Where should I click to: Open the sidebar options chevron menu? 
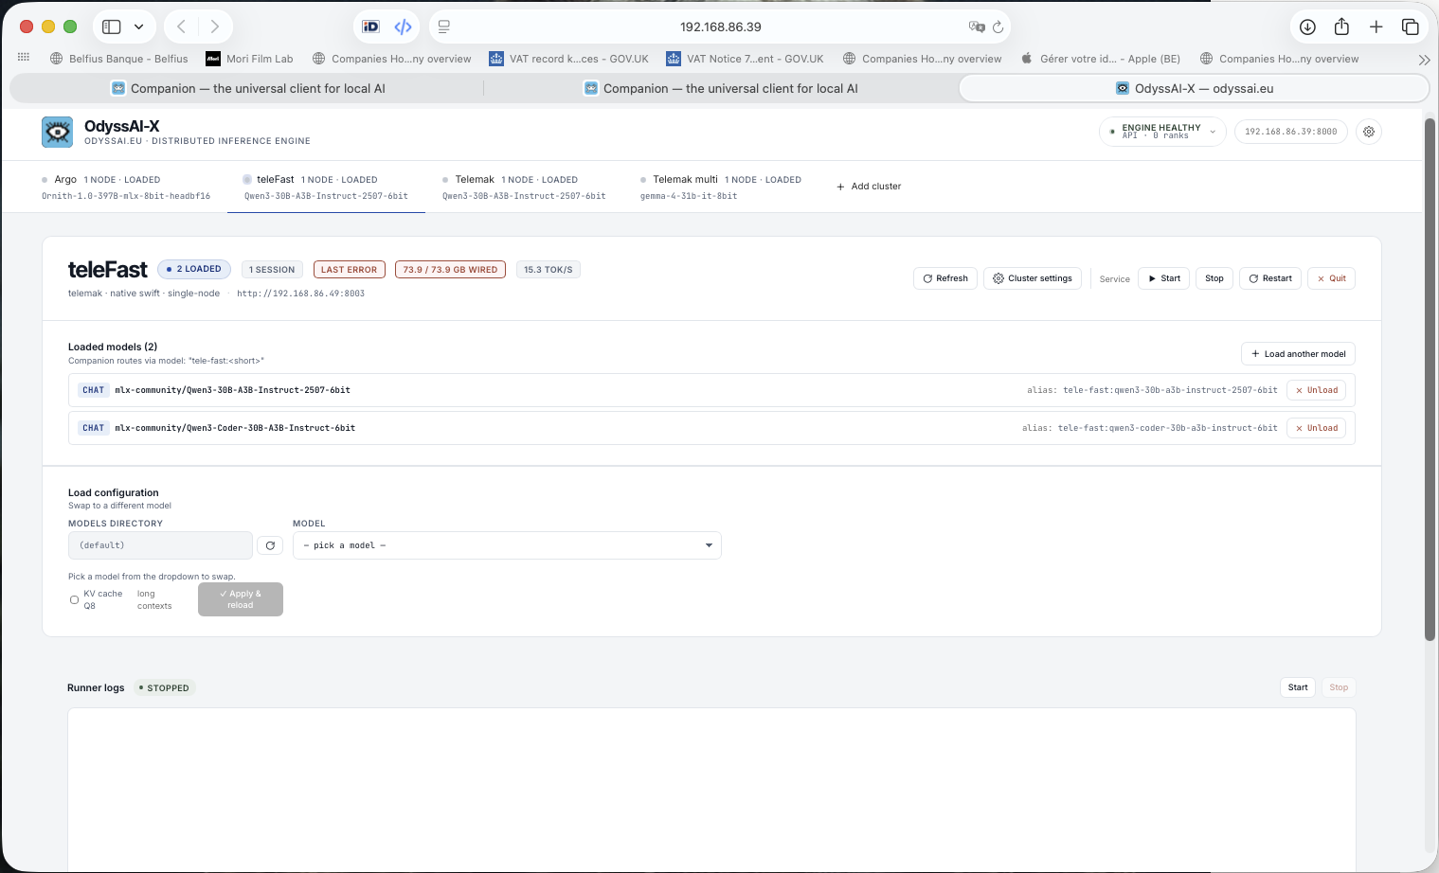[x=138, y=27]
